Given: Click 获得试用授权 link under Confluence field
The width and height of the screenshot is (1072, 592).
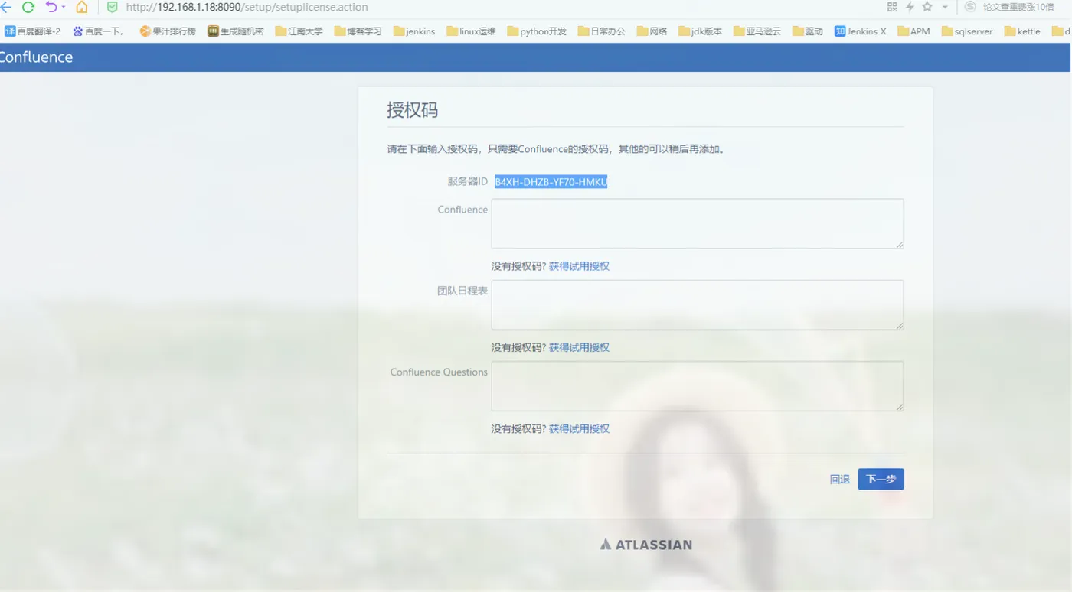Looking at the screenshot, I should coord(579,266).
